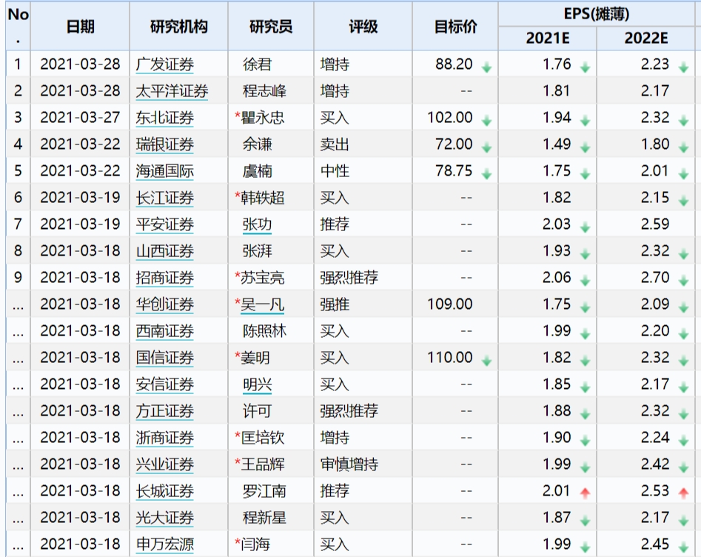Click red up arrow beside 2022E value 2.53

[683, 493]
